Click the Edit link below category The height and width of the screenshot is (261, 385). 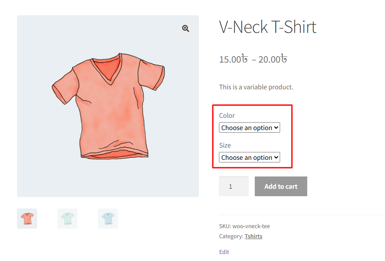(x=224, y=252)
